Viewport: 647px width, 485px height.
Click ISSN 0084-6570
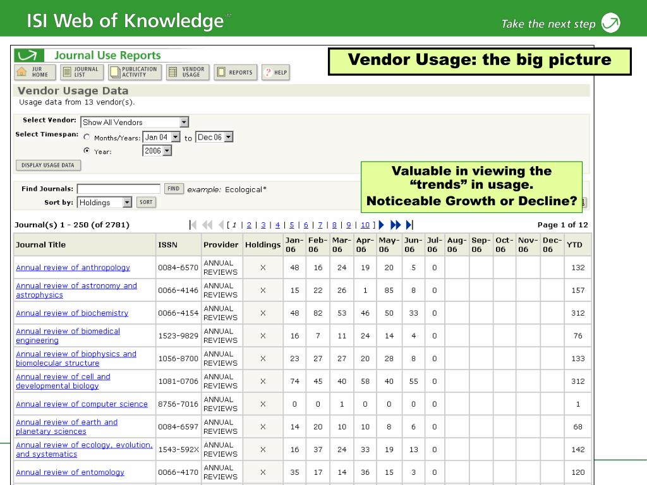(x=178, y=267)
